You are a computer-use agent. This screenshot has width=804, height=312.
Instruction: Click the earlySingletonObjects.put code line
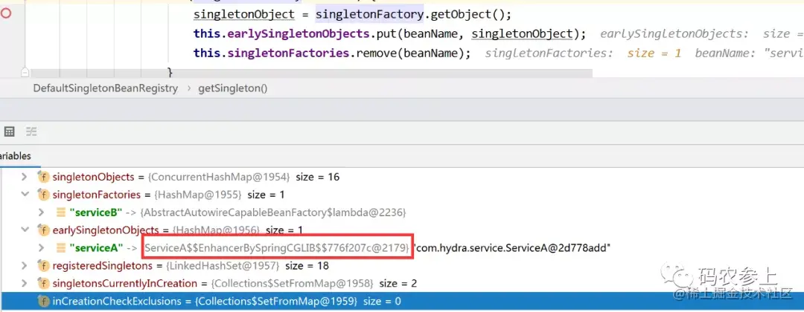[389, 33]
